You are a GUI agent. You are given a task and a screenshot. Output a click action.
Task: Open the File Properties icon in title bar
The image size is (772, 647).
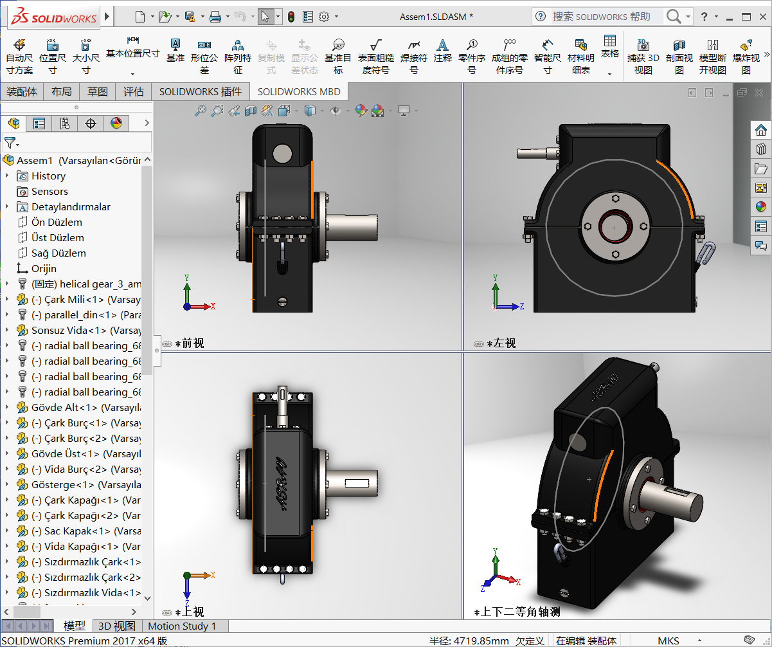pos(308,16)
